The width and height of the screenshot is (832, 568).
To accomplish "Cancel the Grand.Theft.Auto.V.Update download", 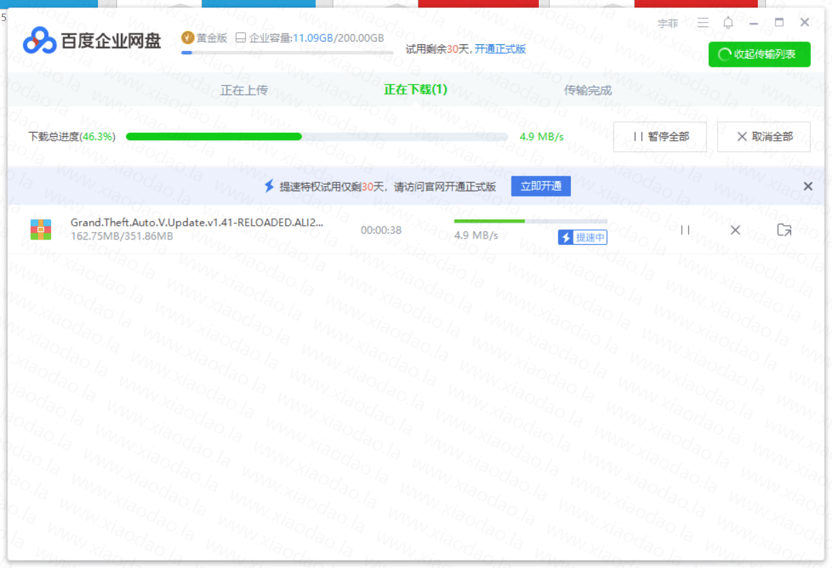I will tap(735, 230).
